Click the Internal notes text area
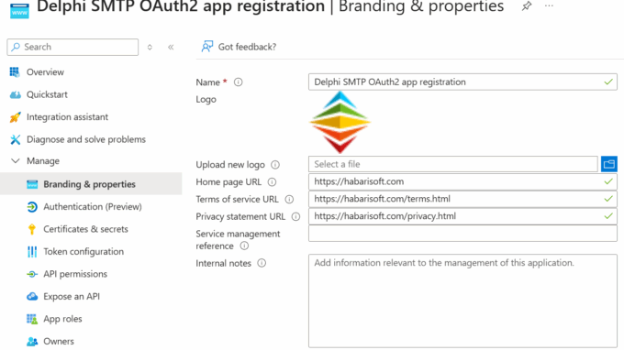The width and height of the screenshot is (624, 350). 462,301
